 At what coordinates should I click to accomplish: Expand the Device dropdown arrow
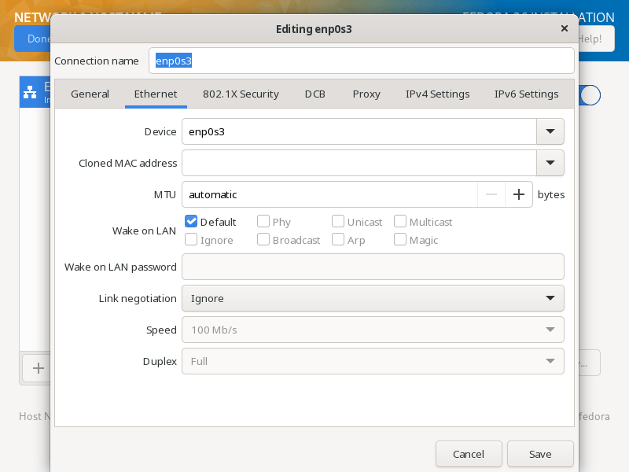550,131
